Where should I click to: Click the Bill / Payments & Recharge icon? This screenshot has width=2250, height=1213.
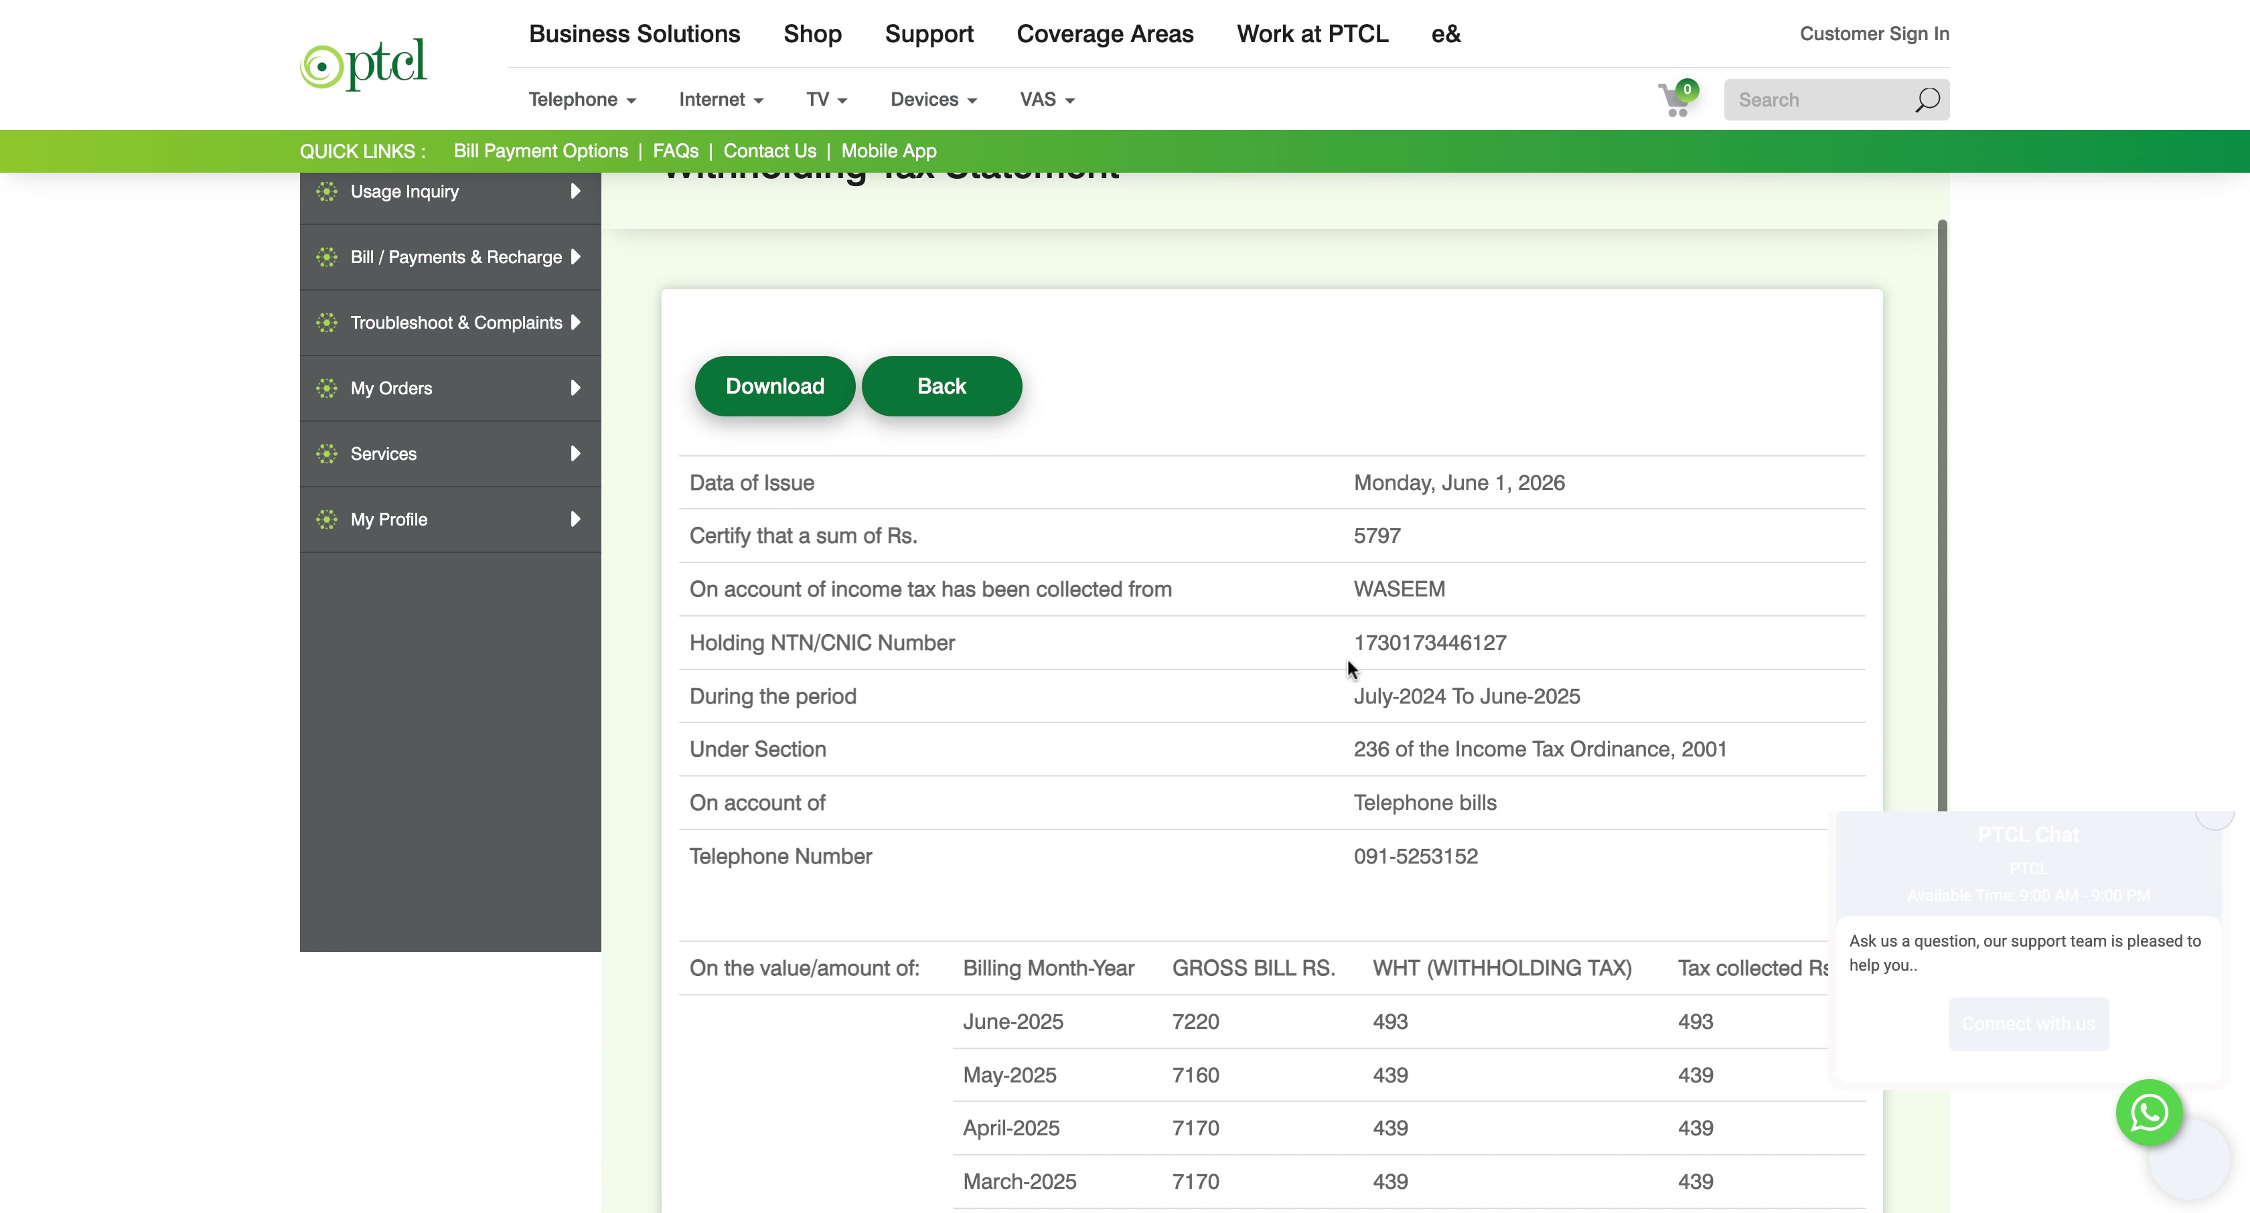pos(327,257)
